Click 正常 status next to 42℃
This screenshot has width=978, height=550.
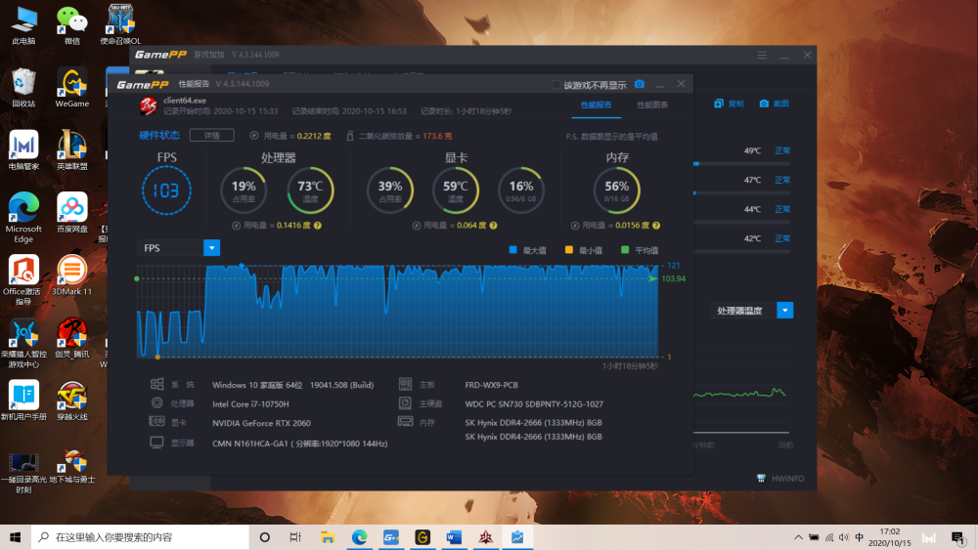click(782, 238)
